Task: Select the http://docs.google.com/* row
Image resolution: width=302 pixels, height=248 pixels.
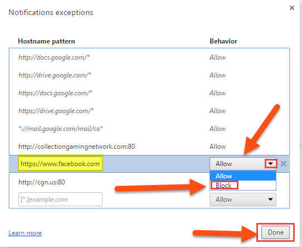Action: point(149,57)
